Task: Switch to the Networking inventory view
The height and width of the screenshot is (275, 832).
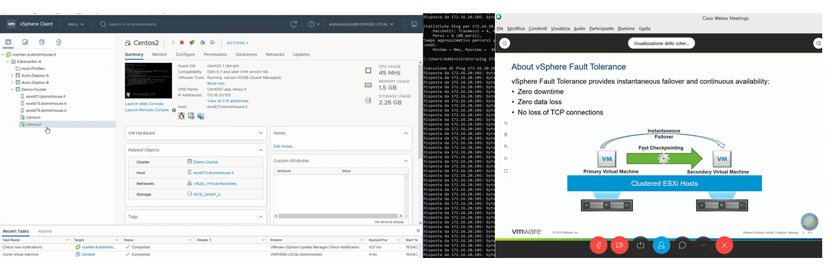Action: pos(58,43)
